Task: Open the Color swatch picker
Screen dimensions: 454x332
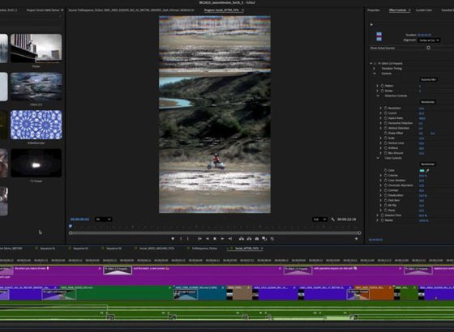Action: point(422,170)
